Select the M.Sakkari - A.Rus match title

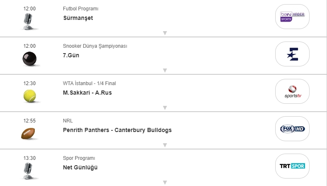87,93
